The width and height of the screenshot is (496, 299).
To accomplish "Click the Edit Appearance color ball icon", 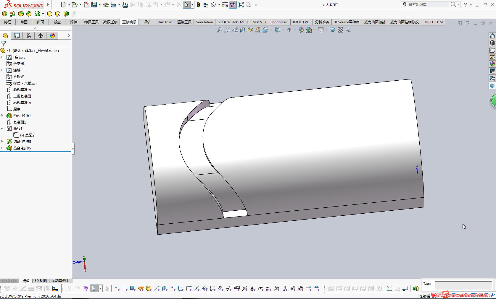I will 301,30.
